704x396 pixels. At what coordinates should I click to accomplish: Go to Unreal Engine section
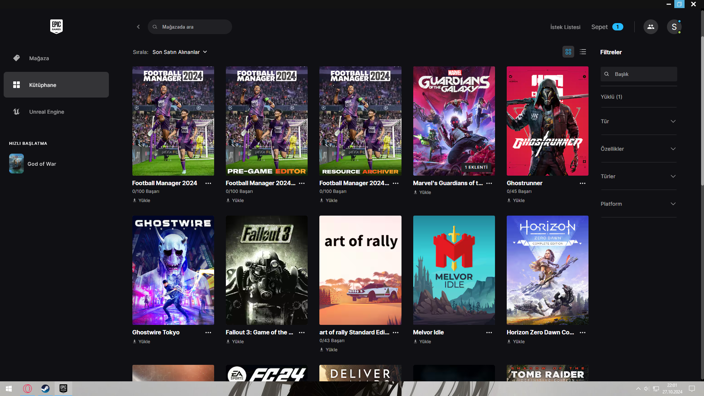click(47, 112)
